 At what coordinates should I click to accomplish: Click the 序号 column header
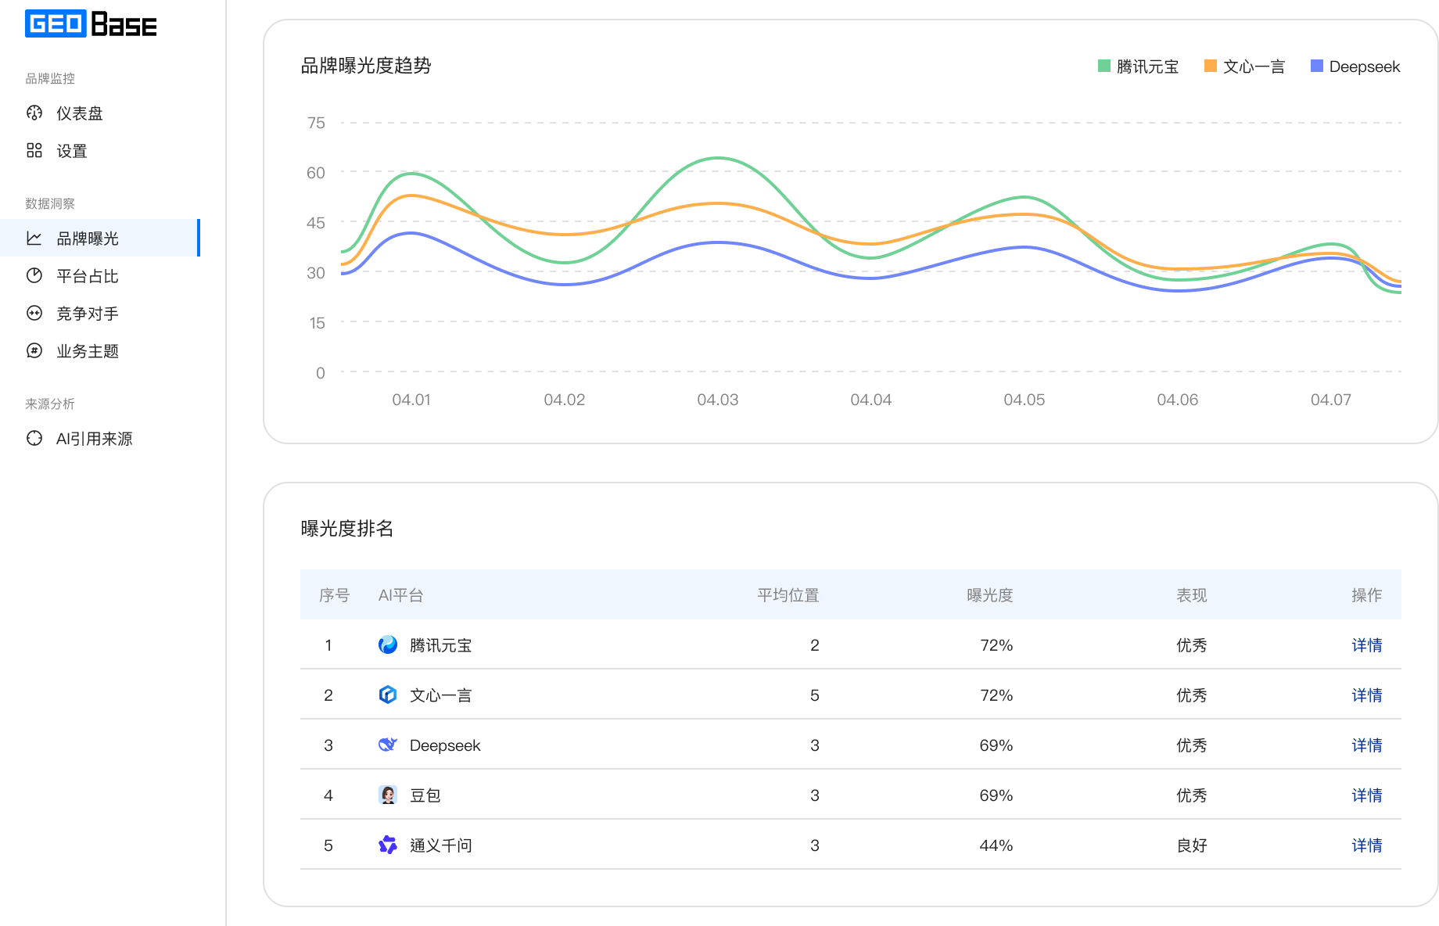click(x=335, y=595)
